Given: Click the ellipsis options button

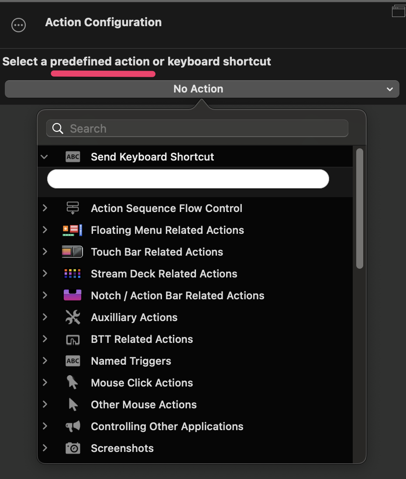Looking at the screenshot, I should coord(18,25).
